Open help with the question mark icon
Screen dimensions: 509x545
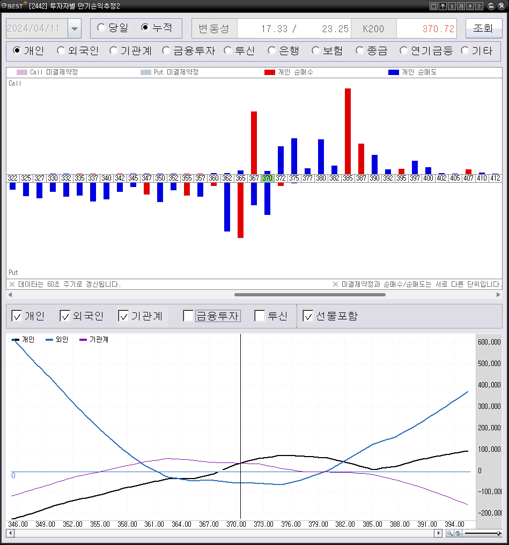[x=479, y=6]
